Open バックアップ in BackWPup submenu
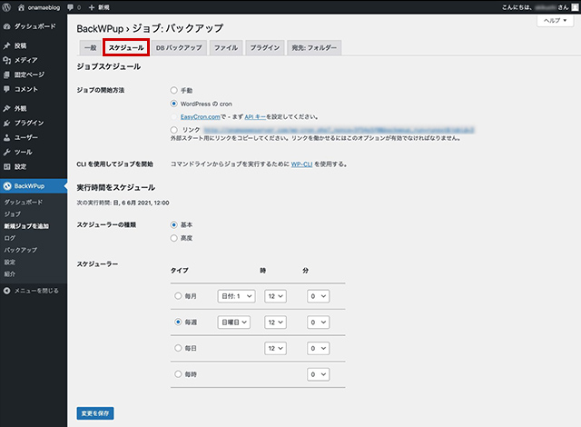The height and width of the screenshot is (427, 581). pyautogui.click(x=20, y=250)
